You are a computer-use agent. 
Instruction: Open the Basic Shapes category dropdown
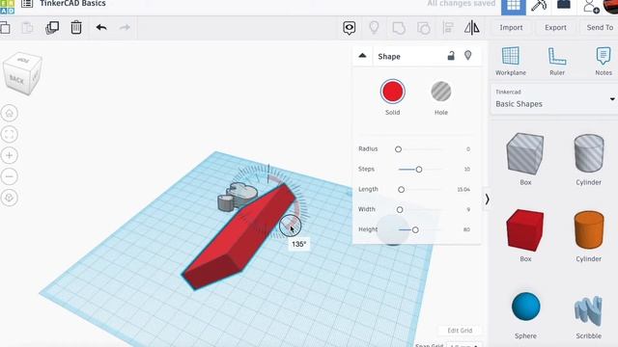[x=554, y=98]
